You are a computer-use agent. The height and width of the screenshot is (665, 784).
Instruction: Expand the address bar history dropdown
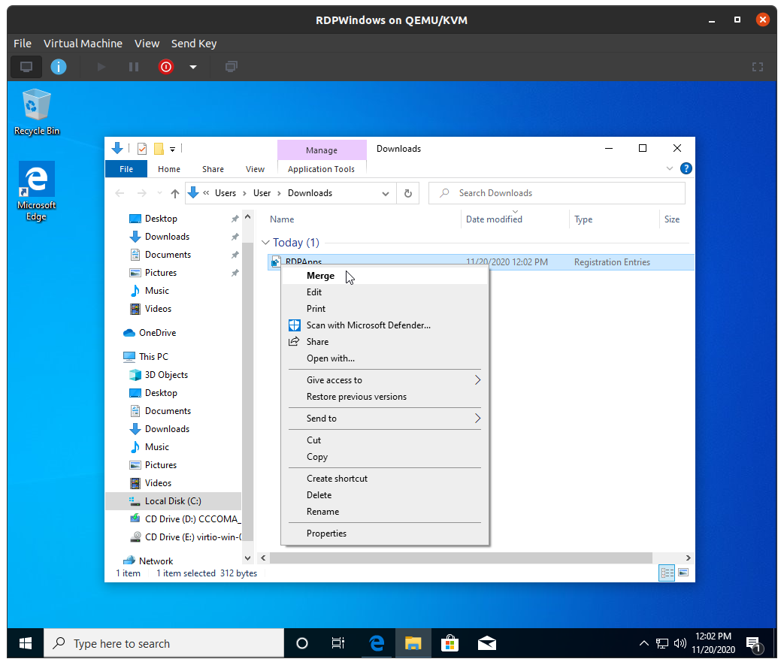point(386,193)
